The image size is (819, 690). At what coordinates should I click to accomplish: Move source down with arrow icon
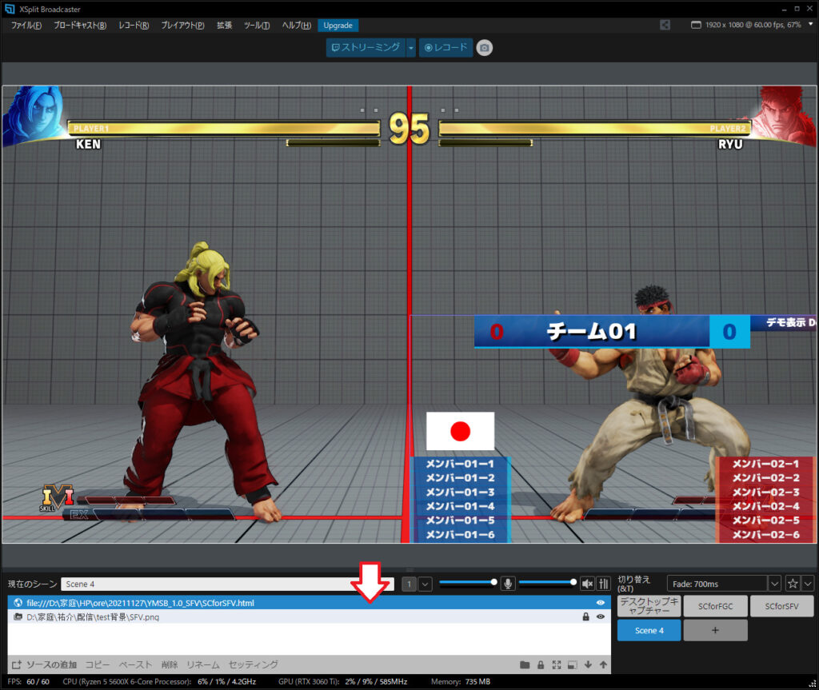coord(588,664)
